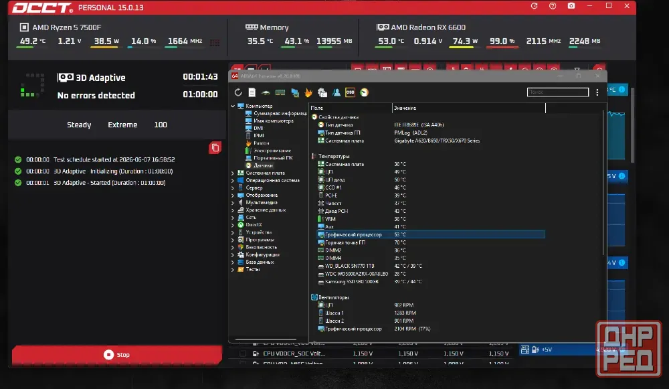Expand the Хранение данных tree node
The image size is (669, 389).
pos(233,210)
